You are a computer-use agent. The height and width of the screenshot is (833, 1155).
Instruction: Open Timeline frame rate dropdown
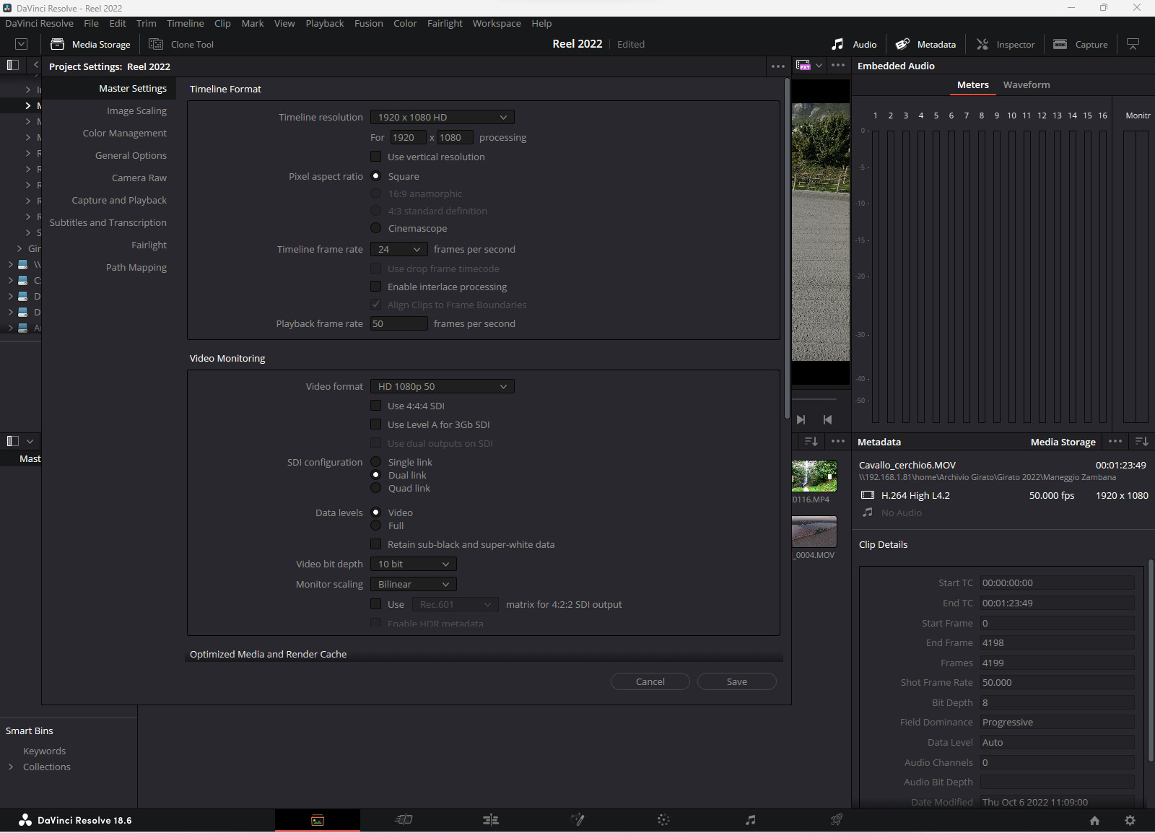(398, 249)
